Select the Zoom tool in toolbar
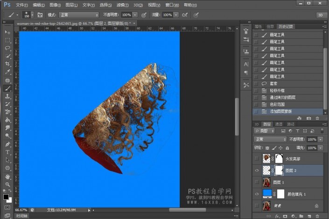The width and height of the screenshot is (329, 219). pyautogui.click(x=7, y=184)
